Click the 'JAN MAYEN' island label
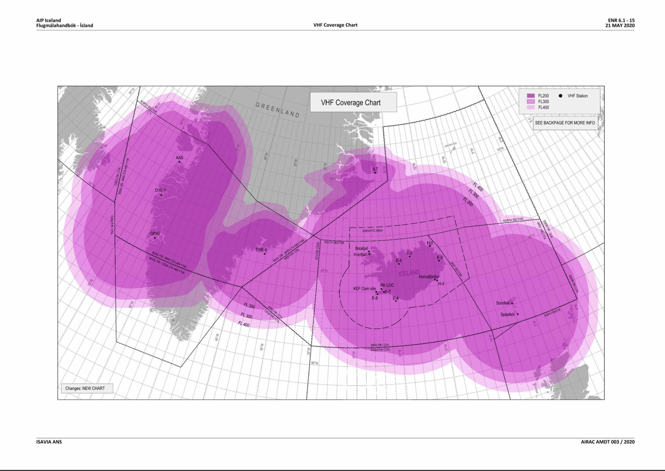 pos(450,144)
